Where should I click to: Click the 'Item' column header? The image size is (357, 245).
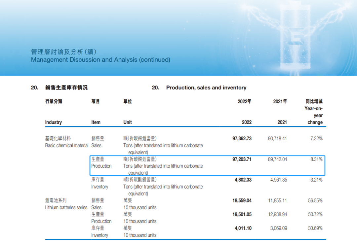[96, 122]
